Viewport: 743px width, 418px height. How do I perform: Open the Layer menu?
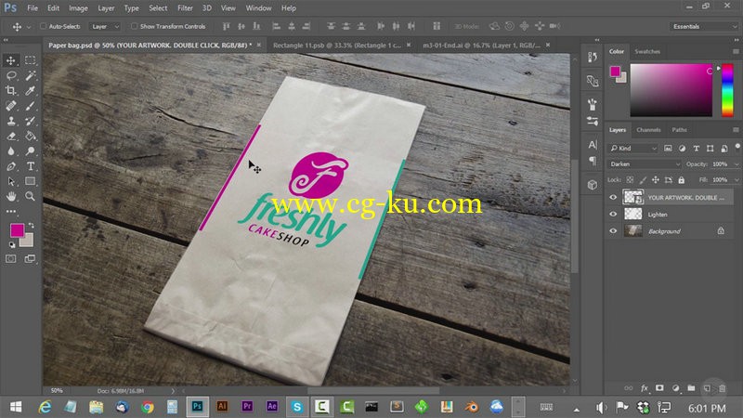106,8
